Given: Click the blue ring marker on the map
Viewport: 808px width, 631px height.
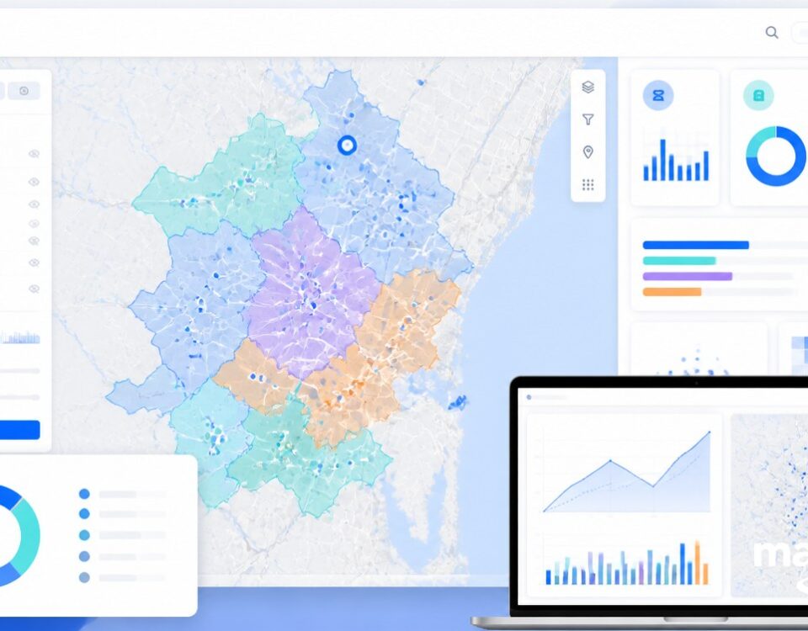Looking at the screenshot, I should (348, 146).
